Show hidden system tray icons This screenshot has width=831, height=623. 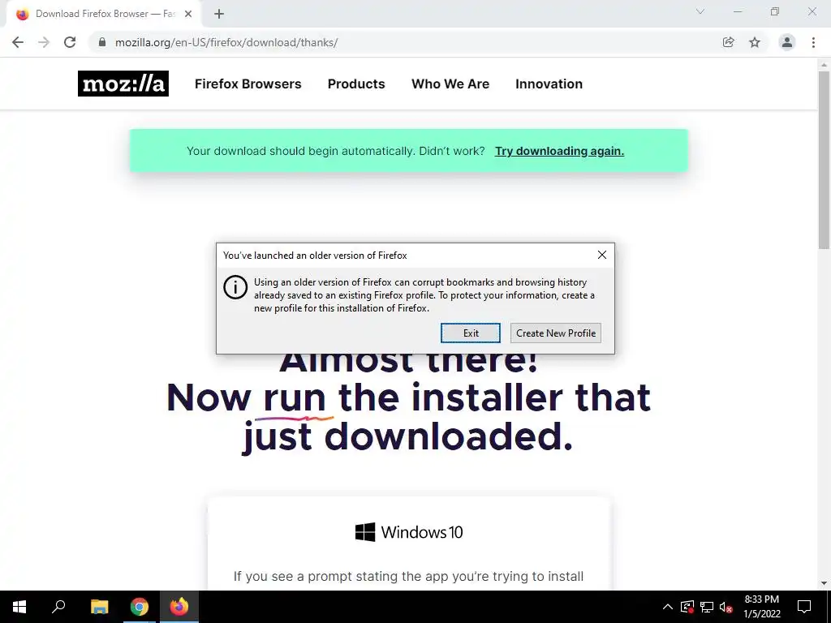click(x=668, y=607)
